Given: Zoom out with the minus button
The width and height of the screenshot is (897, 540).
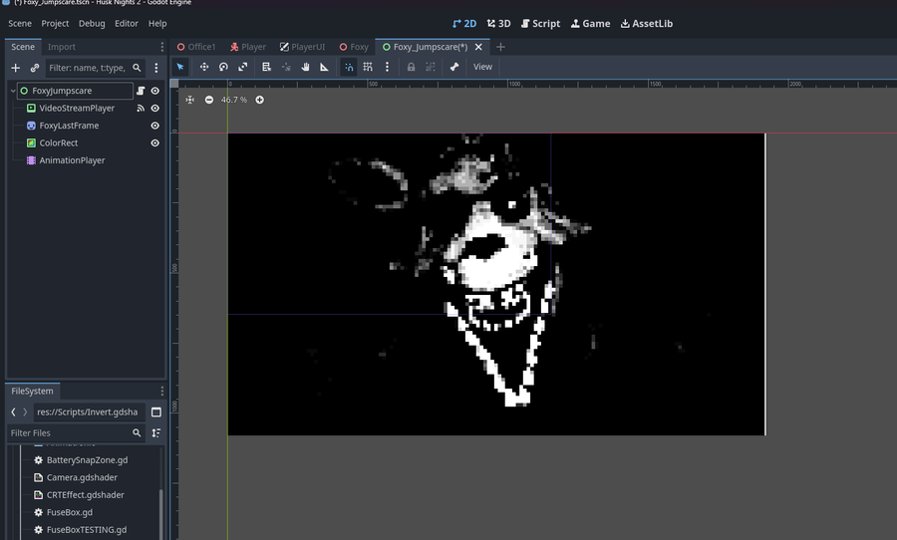Looking at the screenshot, I should click(x=209, y=100).
